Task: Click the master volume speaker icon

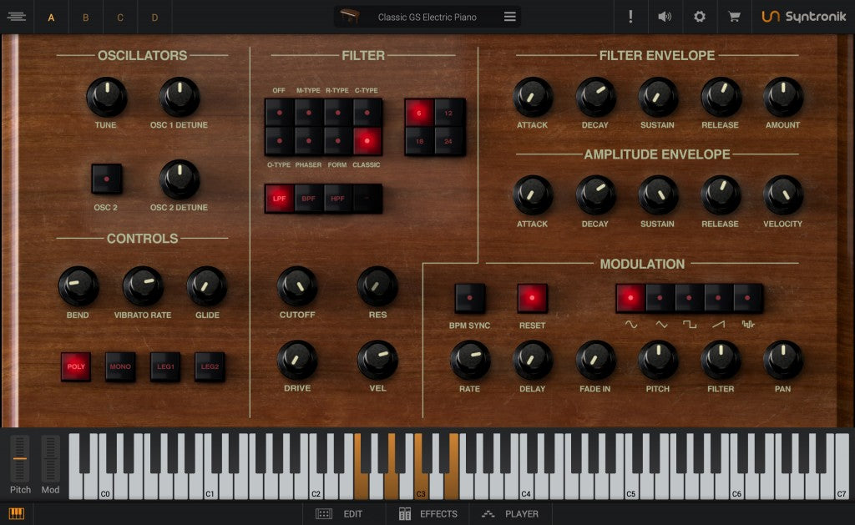Action: (x=665, y=16)
